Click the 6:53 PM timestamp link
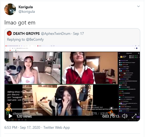Screen dimensions: 149x137 pos(11,127)
